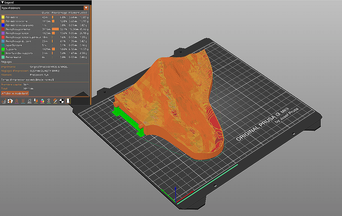Toggle center of gravity marker icon
Image resolution: width=342 pixels, height=216 pixels.
pos(62,101)
